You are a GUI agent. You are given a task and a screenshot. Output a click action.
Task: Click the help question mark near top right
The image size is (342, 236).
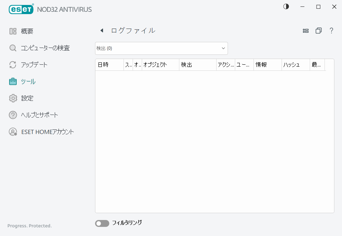331,30
